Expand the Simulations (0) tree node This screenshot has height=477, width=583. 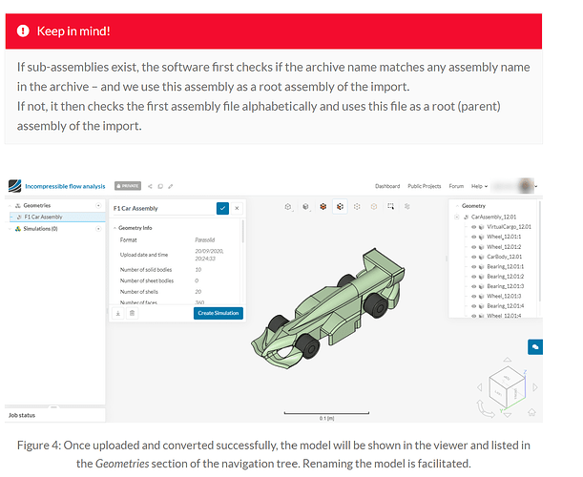(10, 229)
